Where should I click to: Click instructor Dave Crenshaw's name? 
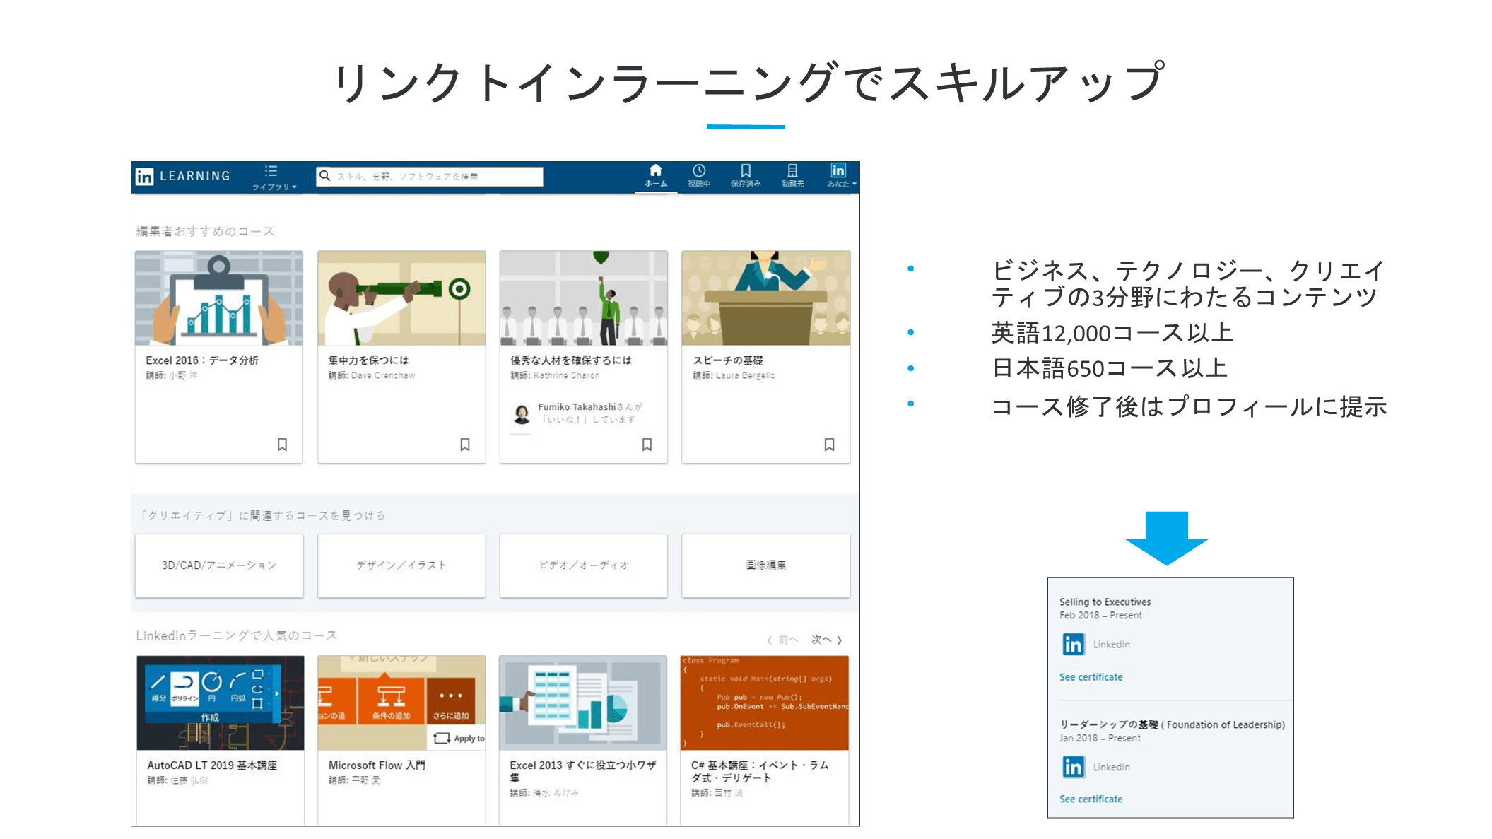tap(383, 376)
